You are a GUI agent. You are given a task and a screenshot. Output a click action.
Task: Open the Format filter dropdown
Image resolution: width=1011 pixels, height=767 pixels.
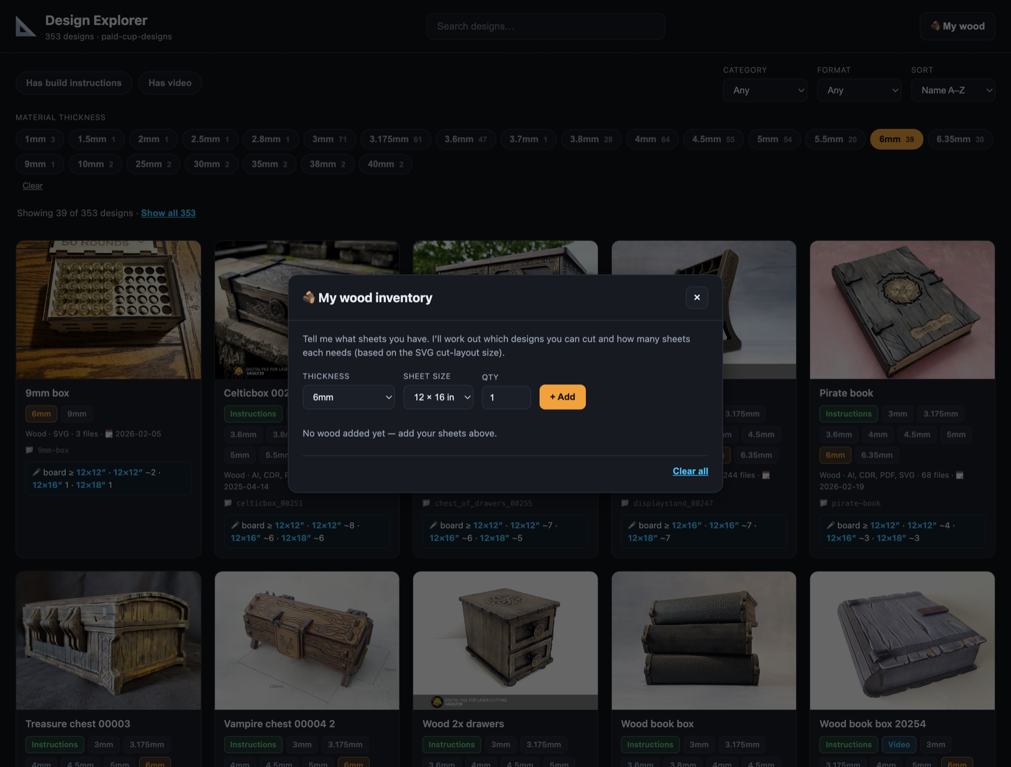tap(859, 90)
